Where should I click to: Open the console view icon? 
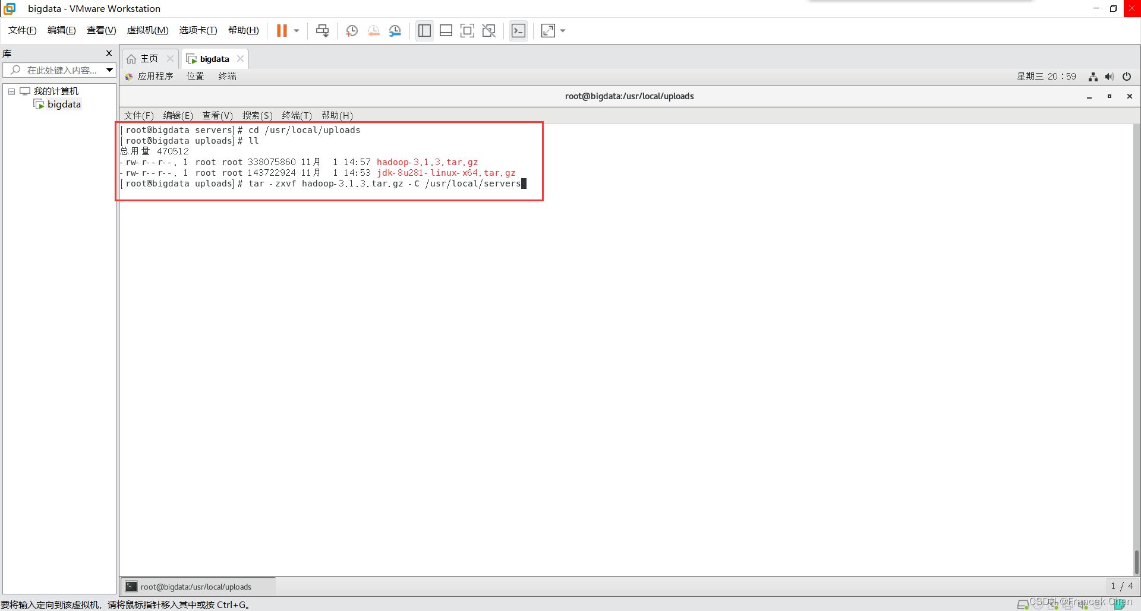pos(518,31)
